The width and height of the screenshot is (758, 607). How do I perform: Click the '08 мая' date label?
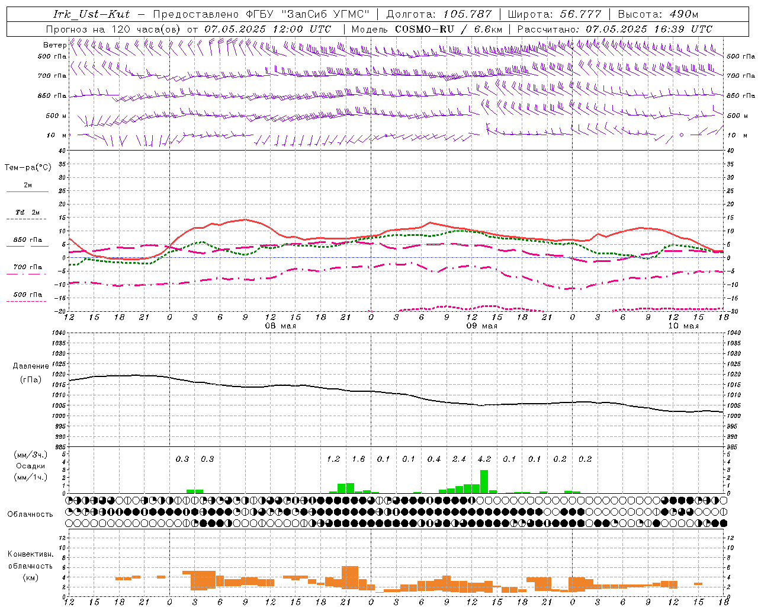281,326
